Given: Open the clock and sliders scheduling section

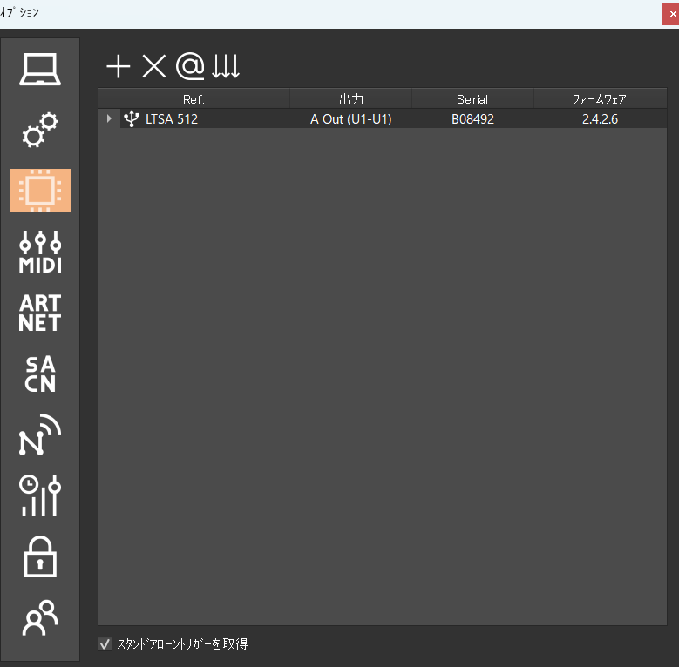Looking at the screenshot, I should [x=40, y=495].
